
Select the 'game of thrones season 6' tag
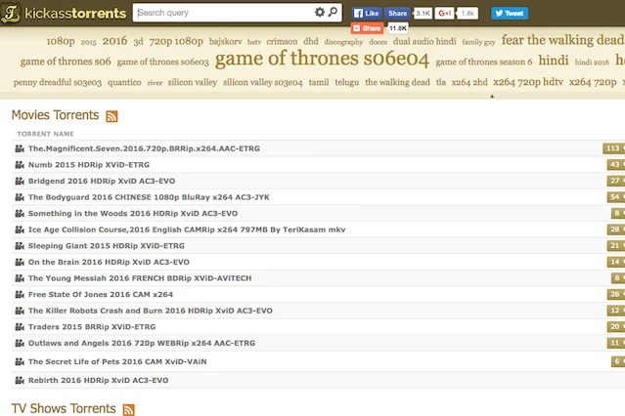coord(484,62)
